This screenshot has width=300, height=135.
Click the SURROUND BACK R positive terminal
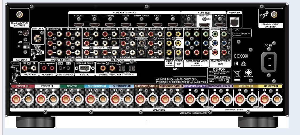point(140,99)
